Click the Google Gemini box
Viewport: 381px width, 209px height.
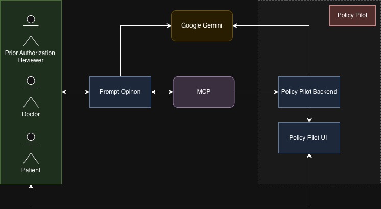click(x=202, y=25)
